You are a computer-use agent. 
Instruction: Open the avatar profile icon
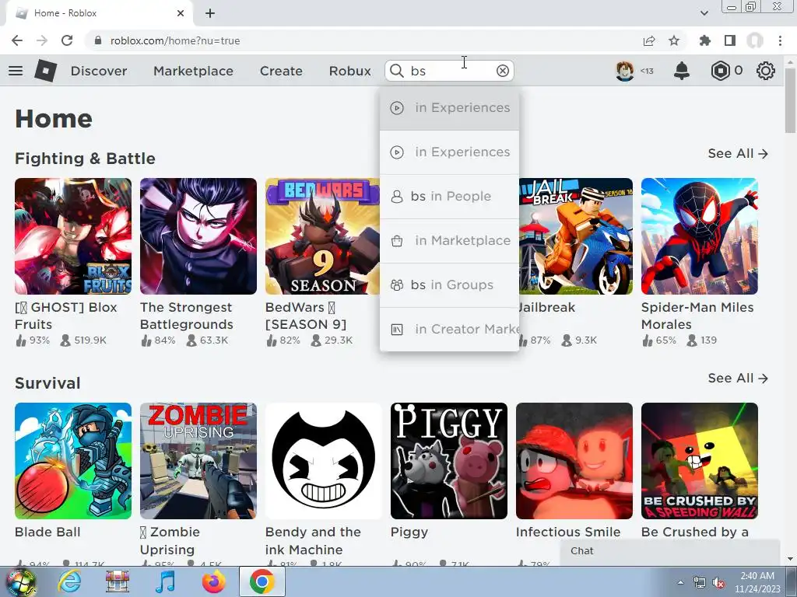click(625, 71)
